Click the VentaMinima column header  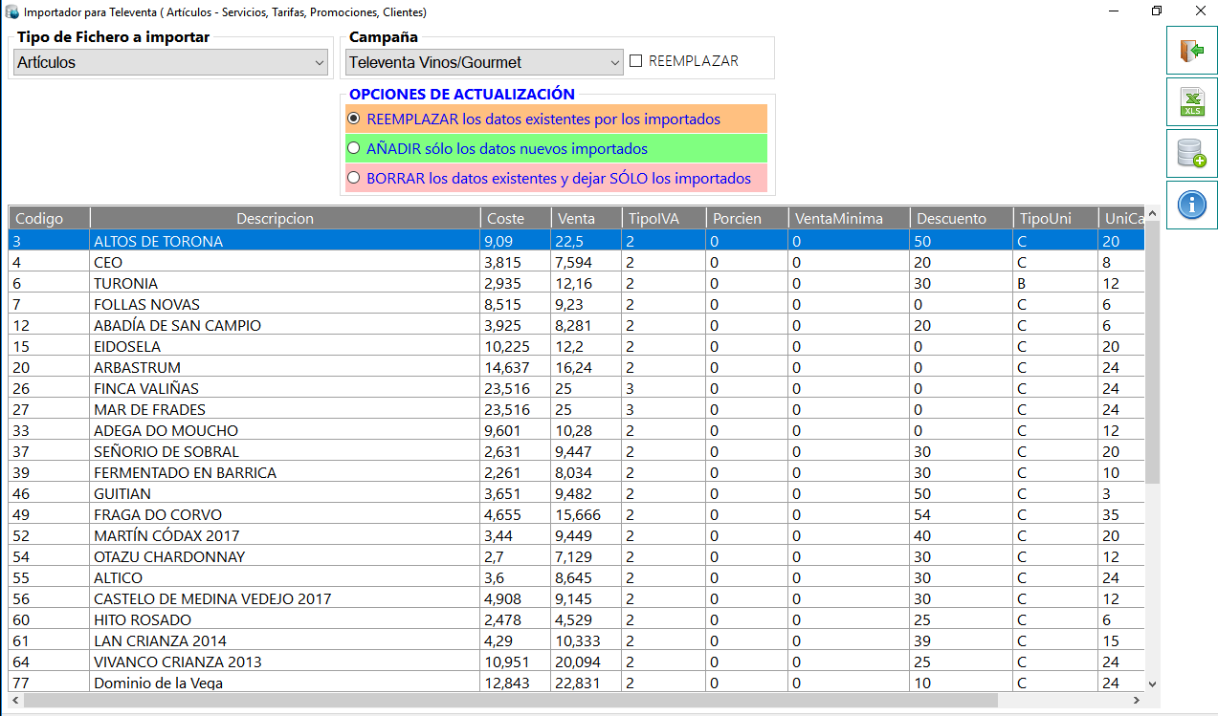tap(849, 218)
